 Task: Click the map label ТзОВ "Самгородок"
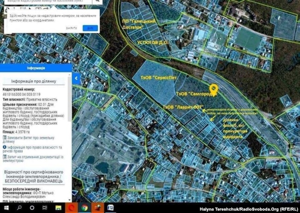(197, 94)
